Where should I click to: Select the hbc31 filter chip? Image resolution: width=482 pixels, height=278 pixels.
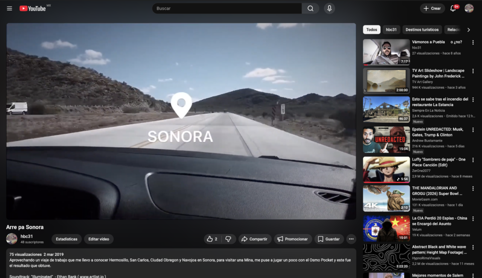coord(391,30)
